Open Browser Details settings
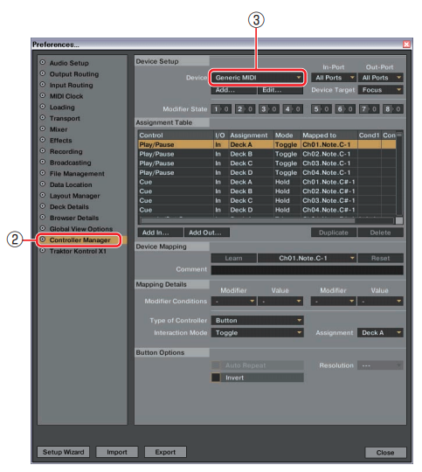This screenshot has height=472, width=422. click(74, 218)
